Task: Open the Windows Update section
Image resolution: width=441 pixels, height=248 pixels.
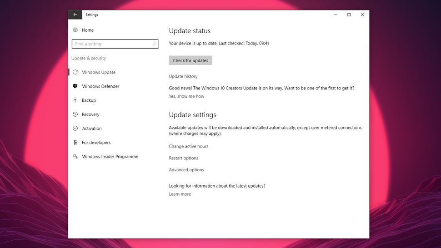Action: coord(99,72)
